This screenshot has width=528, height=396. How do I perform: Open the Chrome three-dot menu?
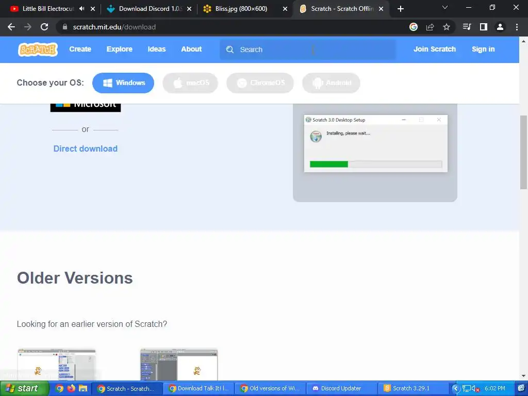[x=517, y=27]
